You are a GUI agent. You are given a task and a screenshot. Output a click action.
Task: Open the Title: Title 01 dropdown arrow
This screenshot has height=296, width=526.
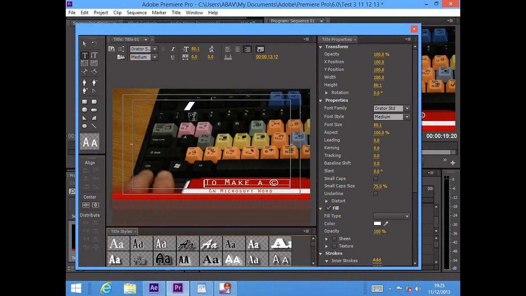click(145, 40)
